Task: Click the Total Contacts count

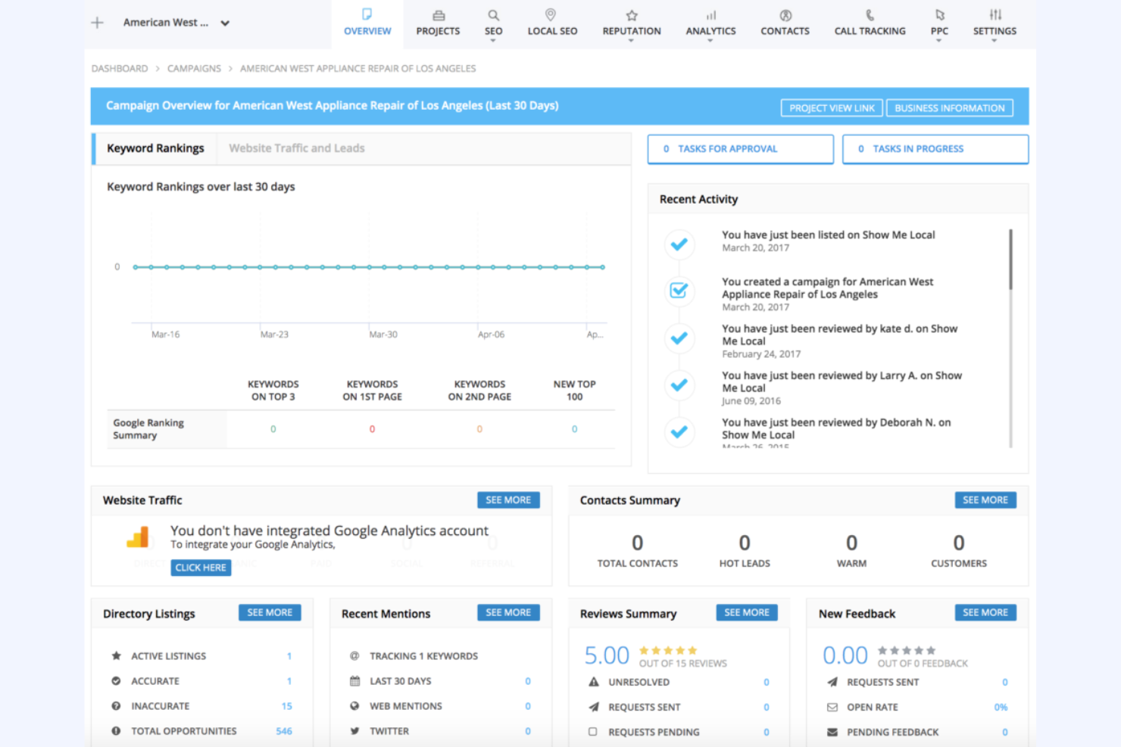Action: (x=638, y=543)
